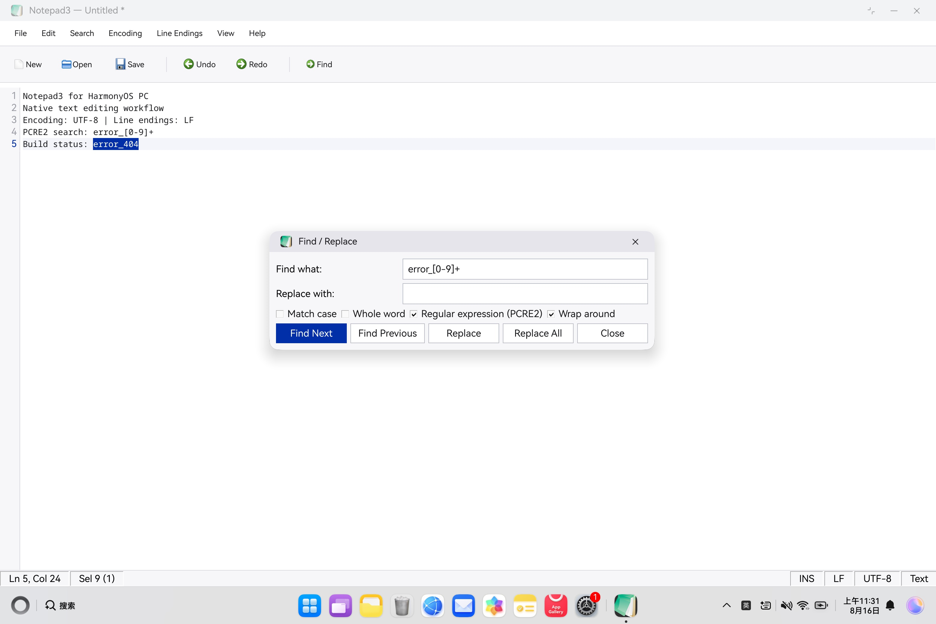This screenshot has height=624, width=936.
Task: Expand the hidden tray icons chevron
Action: [727, 606]
